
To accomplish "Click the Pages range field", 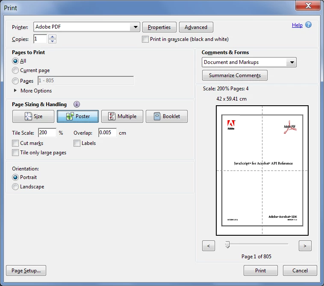I will [x=86, y=81].
